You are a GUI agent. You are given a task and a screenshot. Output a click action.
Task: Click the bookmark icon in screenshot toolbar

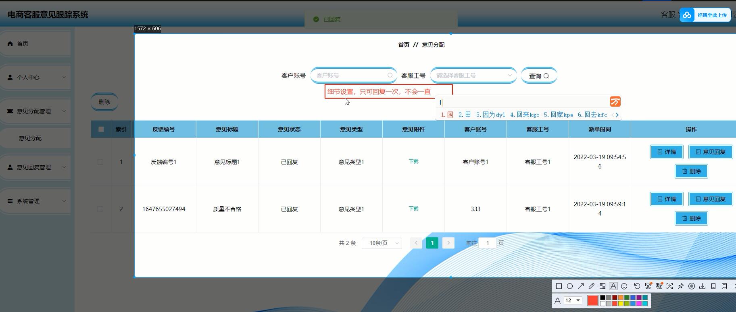(x=724, y=286)
